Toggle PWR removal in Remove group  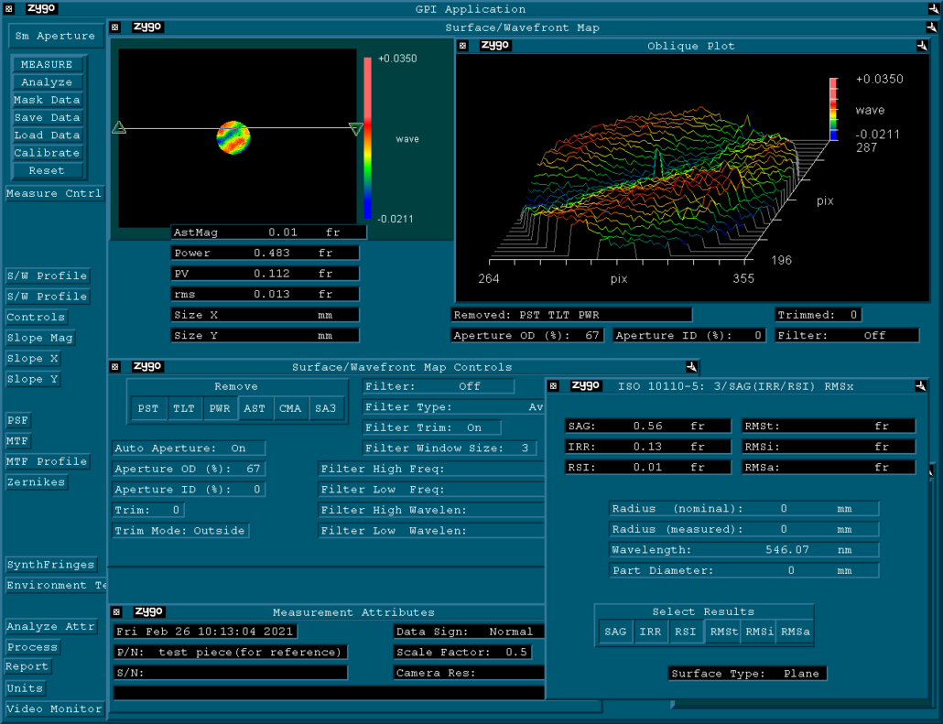tap(220, 408)
